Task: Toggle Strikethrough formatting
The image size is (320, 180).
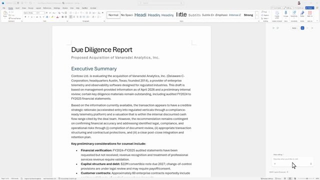Action: click(37, 17)
